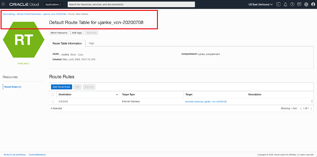The image size is (317, 157).
Task: Open actions menu for 0.0.0.0/0 rule
Action: coord(312,102)
